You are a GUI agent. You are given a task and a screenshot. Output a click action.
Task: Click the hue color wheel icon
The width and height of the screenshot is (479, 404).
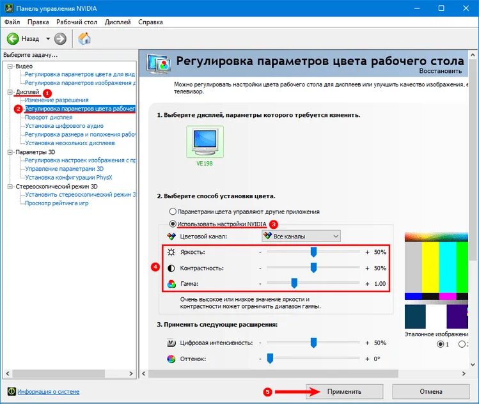coord(171,359)
